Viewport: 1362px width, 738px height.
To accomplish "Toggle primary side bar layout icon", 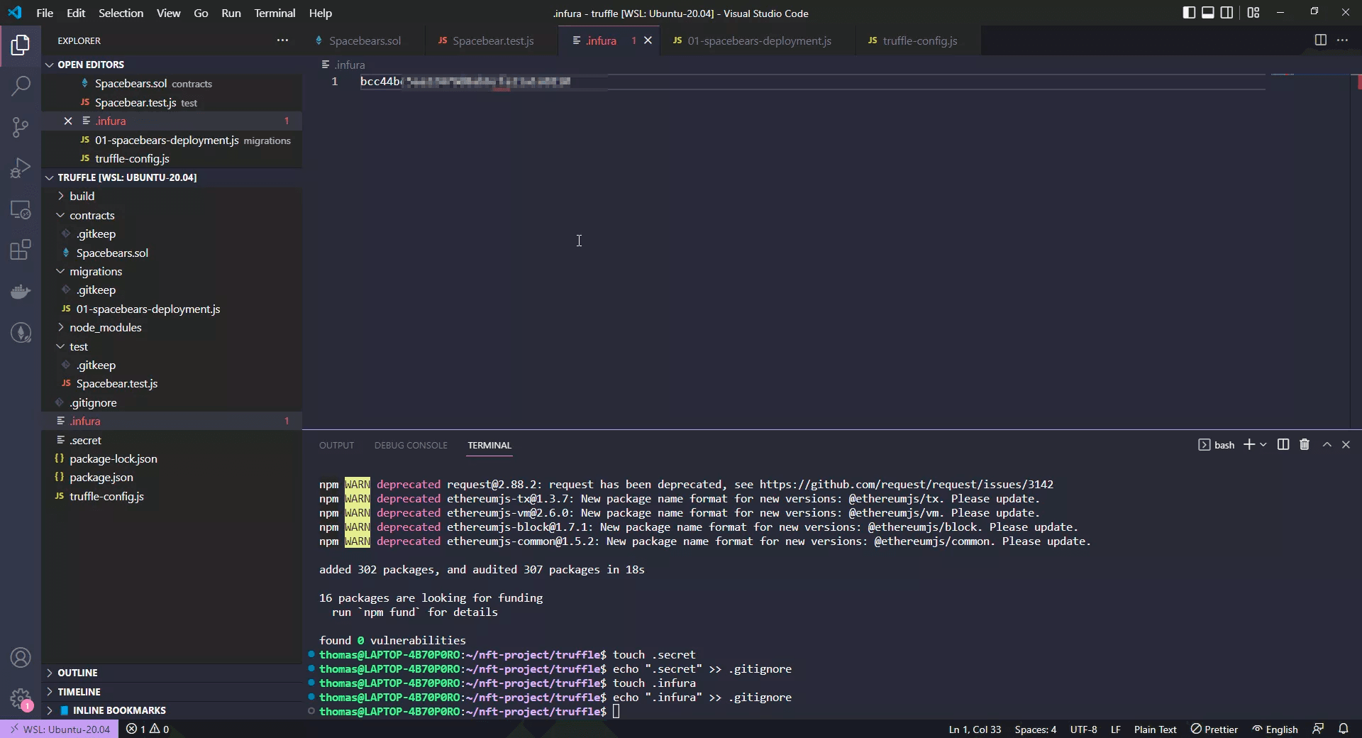I will point(1189,13).
